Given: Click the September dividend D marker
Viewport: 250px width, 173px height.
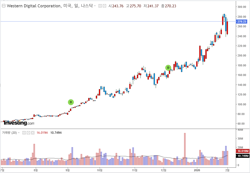Looking at the screenshot, I should point(71,102).
